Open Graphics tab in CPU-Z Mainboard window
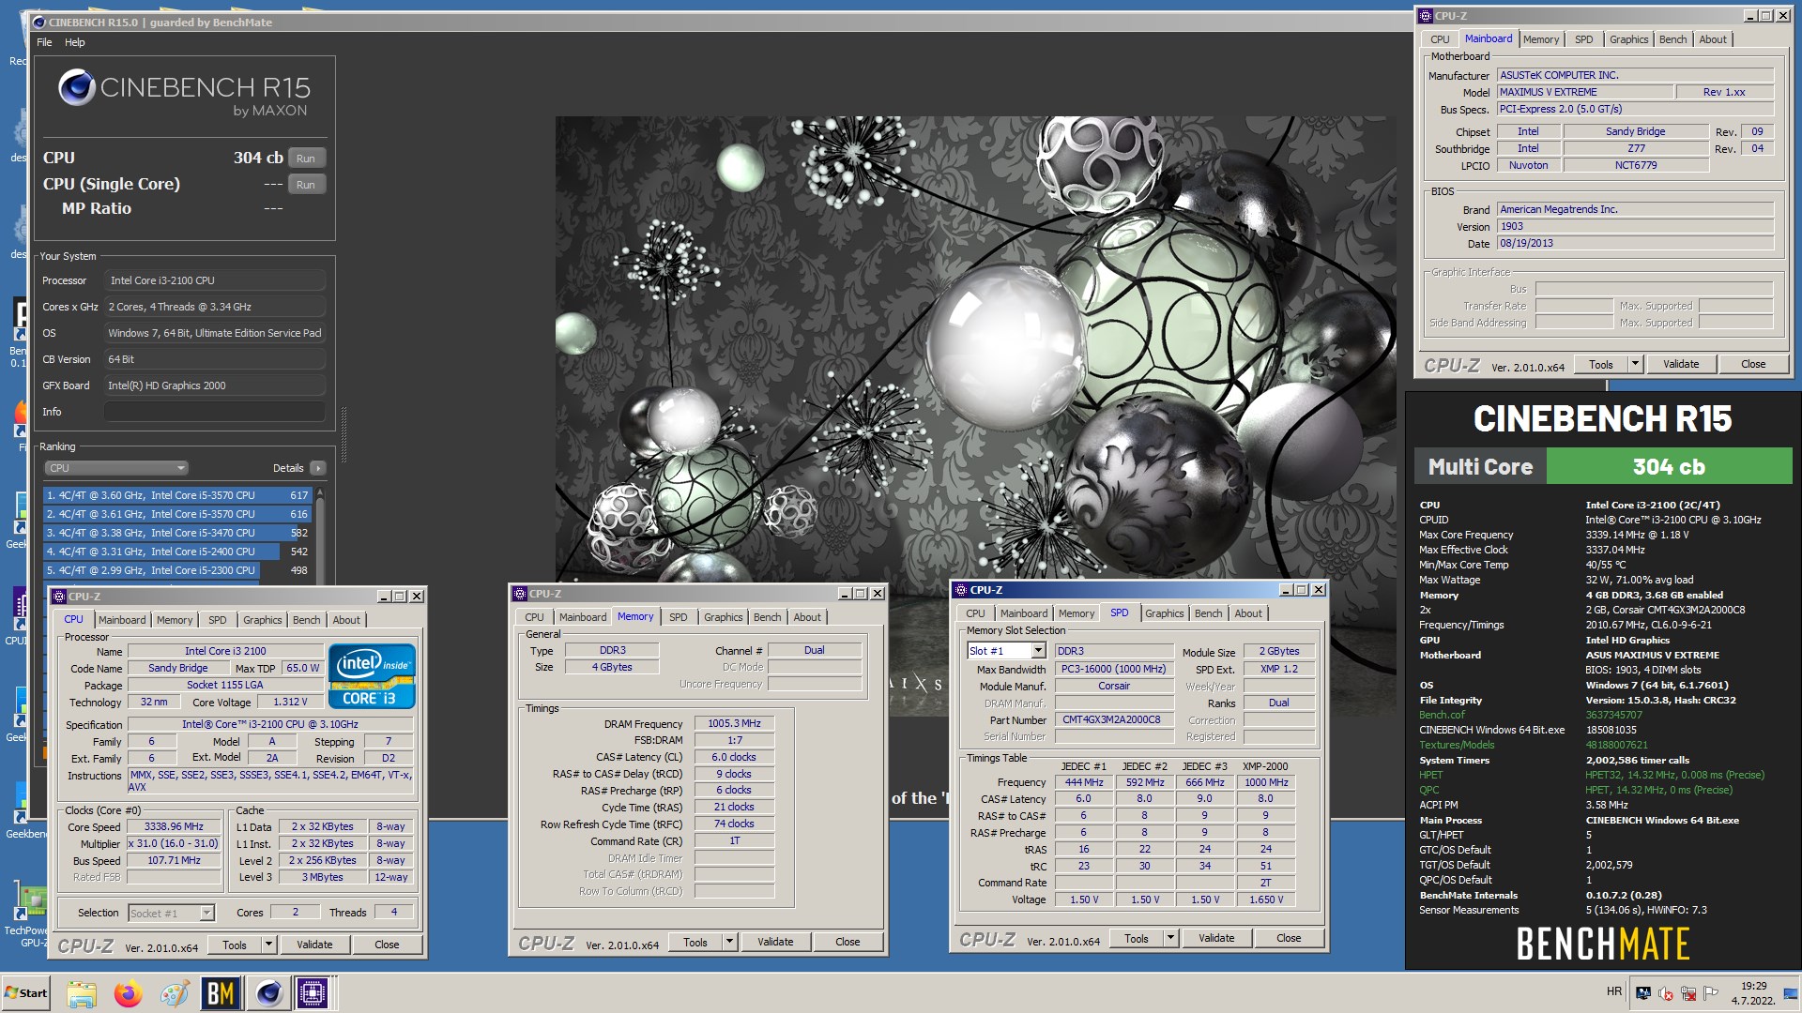The width and height of the screenshot is (1802, 1013). 1628,39
